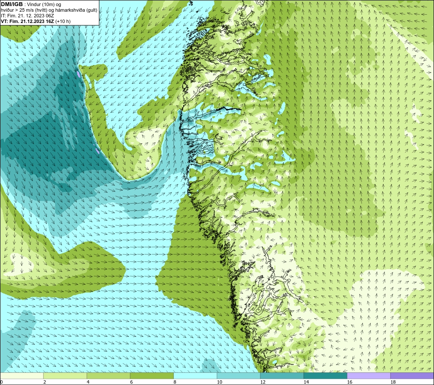Click the '(+10 h)' forecast offset text

point(63,21)
